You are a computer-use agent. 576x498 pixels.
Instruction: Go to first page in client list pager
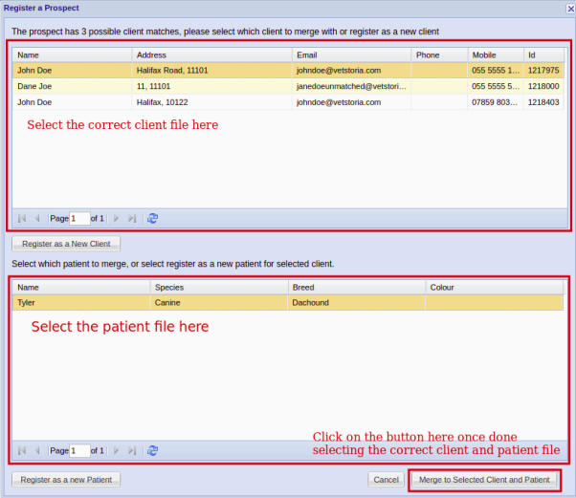coord(22,218)
